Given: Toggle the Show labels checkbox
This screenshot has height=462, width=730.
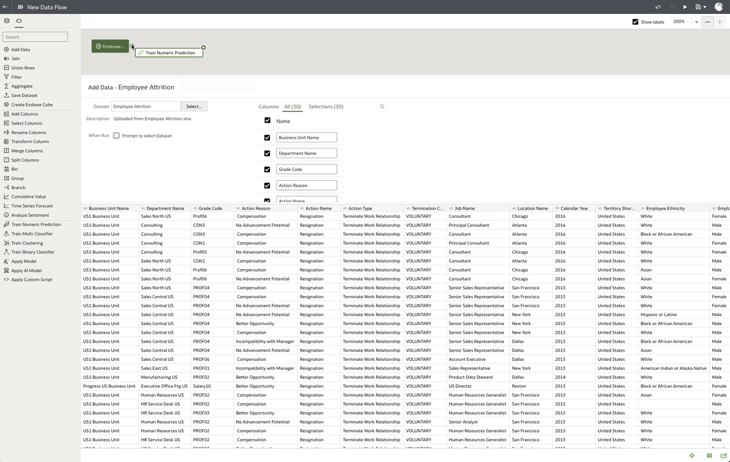Looking at the screenshot, I should point(635,22).
